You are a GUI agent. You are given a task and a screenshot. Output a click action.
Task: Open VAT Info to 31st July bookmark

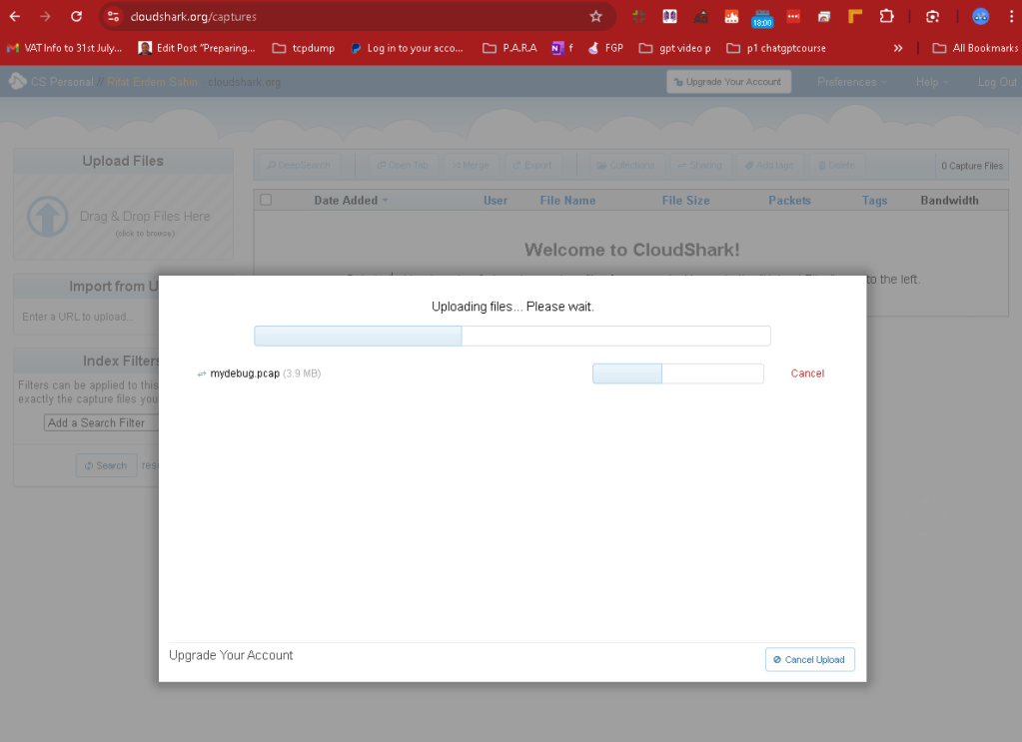click(x=64, y=48)
